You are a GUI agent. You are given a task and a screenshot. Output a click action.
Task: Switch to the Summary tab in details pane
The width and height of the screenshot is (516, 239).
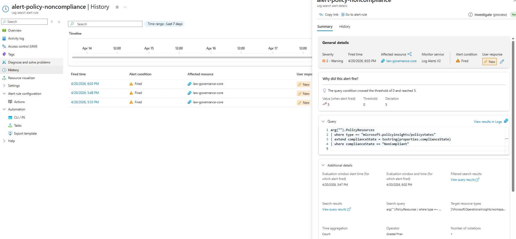325,27
